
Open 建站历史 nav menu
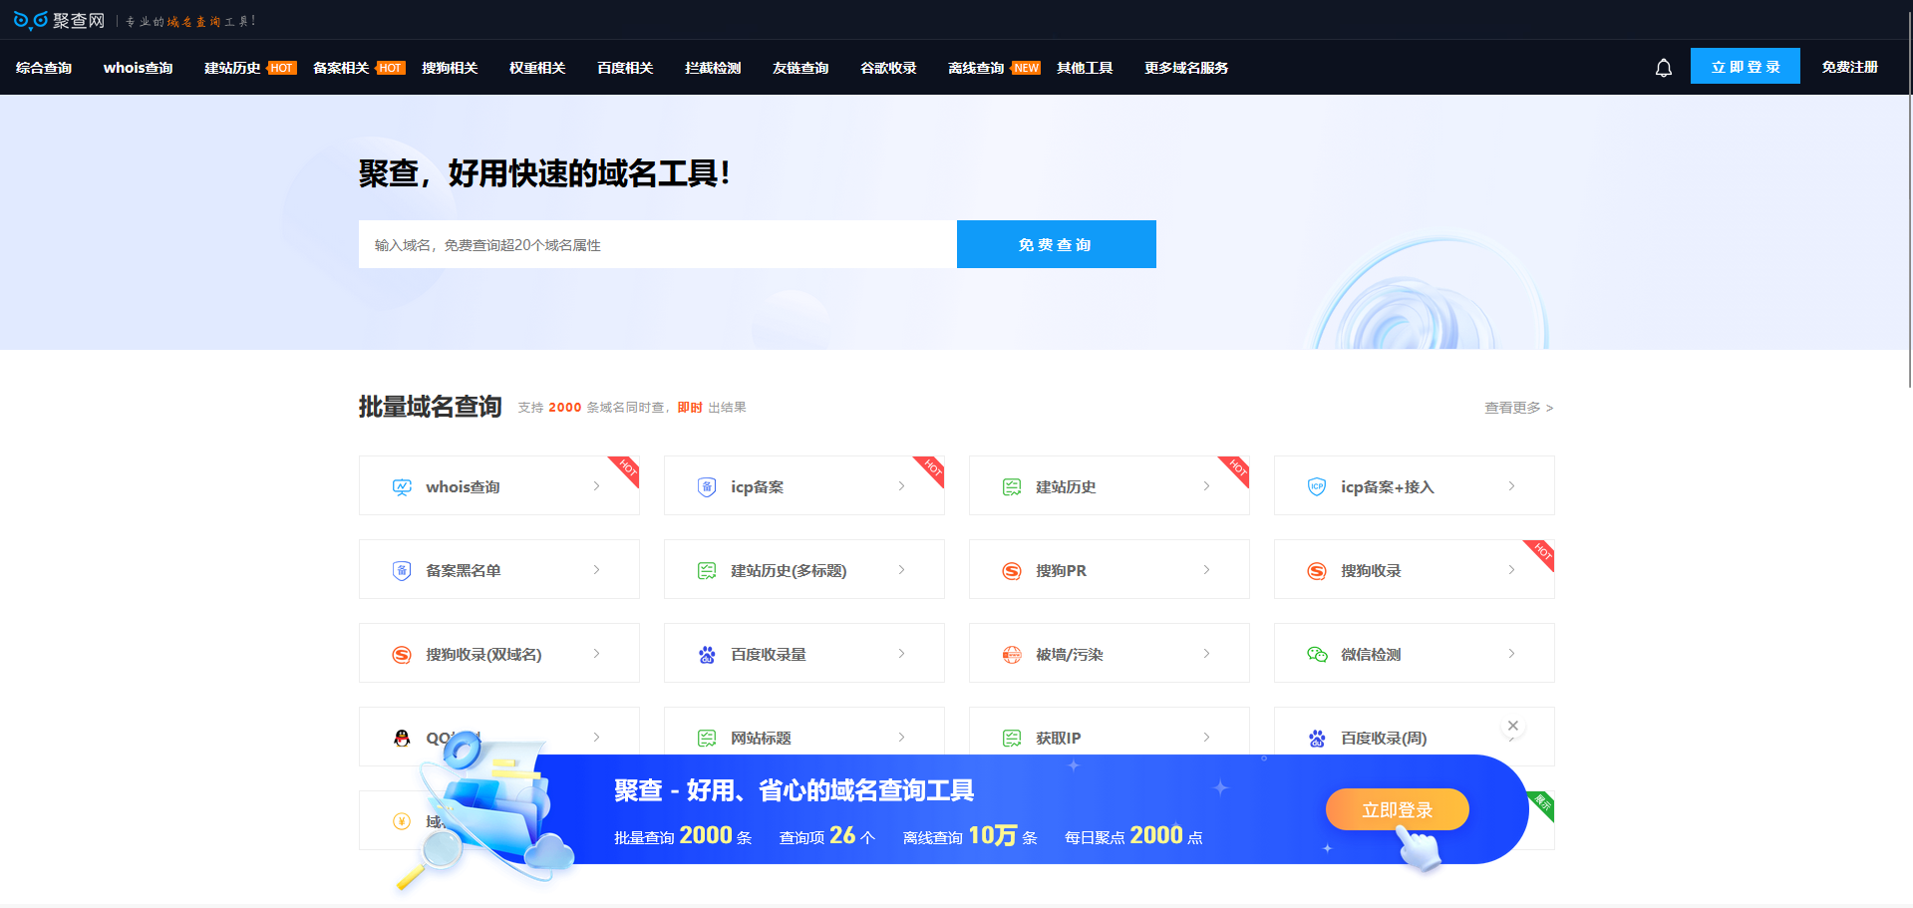click(x=232, y=68)
